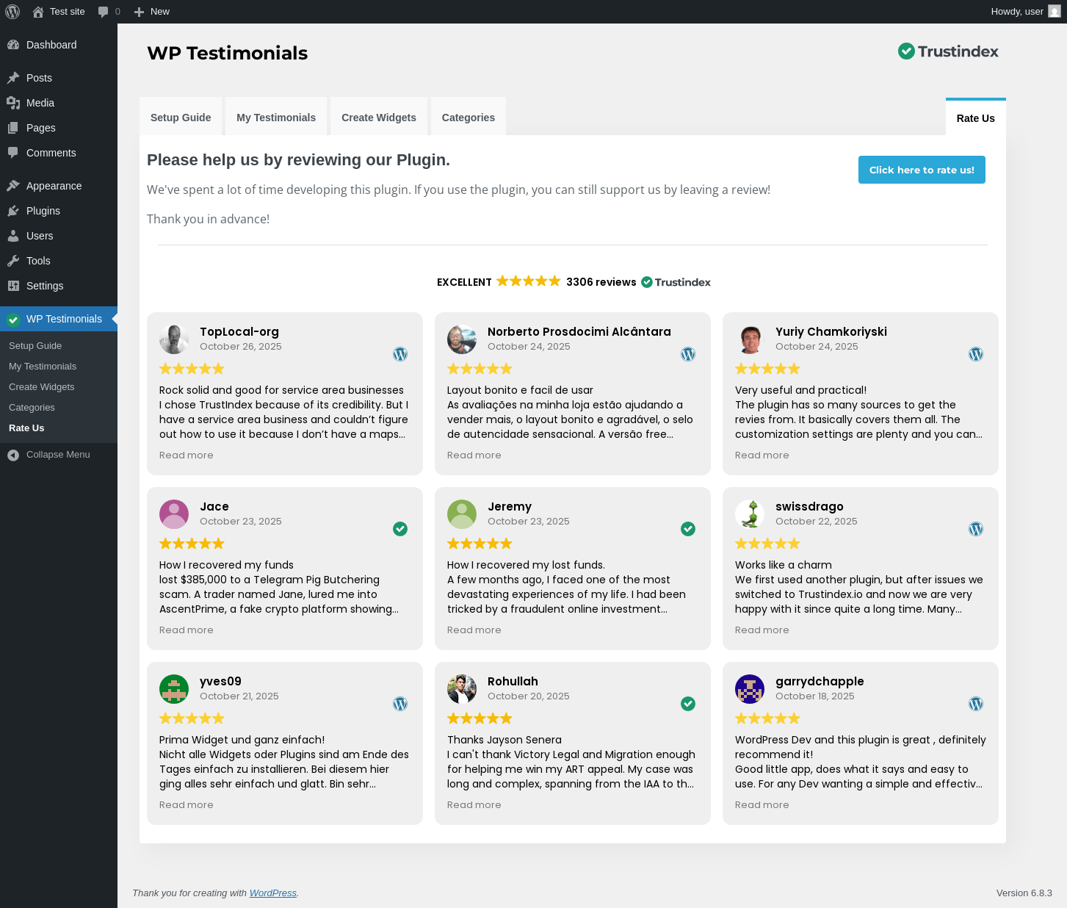Image resolution: width=1067 pixels, height=908 pixels.
Task: Click the Trustindex logo beside 3306 reviews
Action: [676, 282]
